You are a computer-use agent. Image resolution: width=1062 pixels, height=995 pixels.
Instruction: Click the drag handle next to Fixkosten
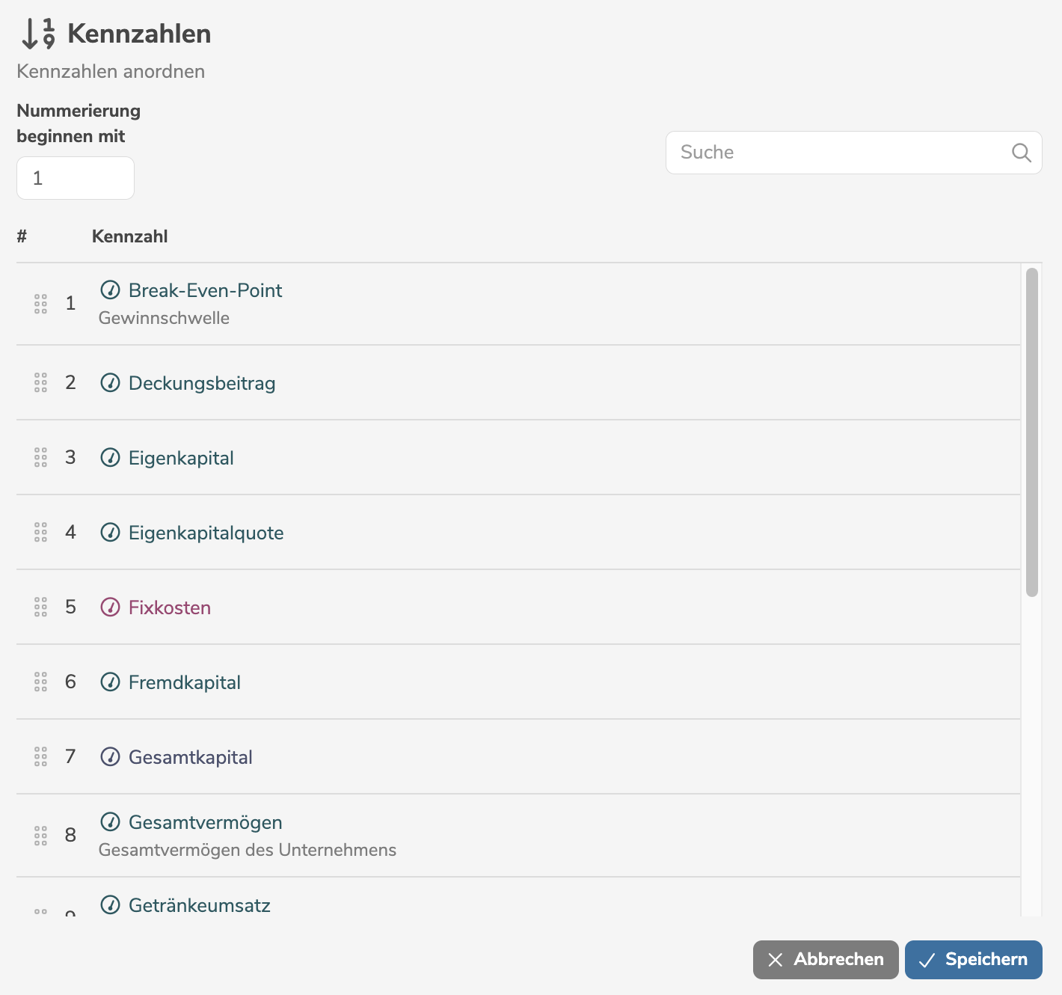point(40,607)
